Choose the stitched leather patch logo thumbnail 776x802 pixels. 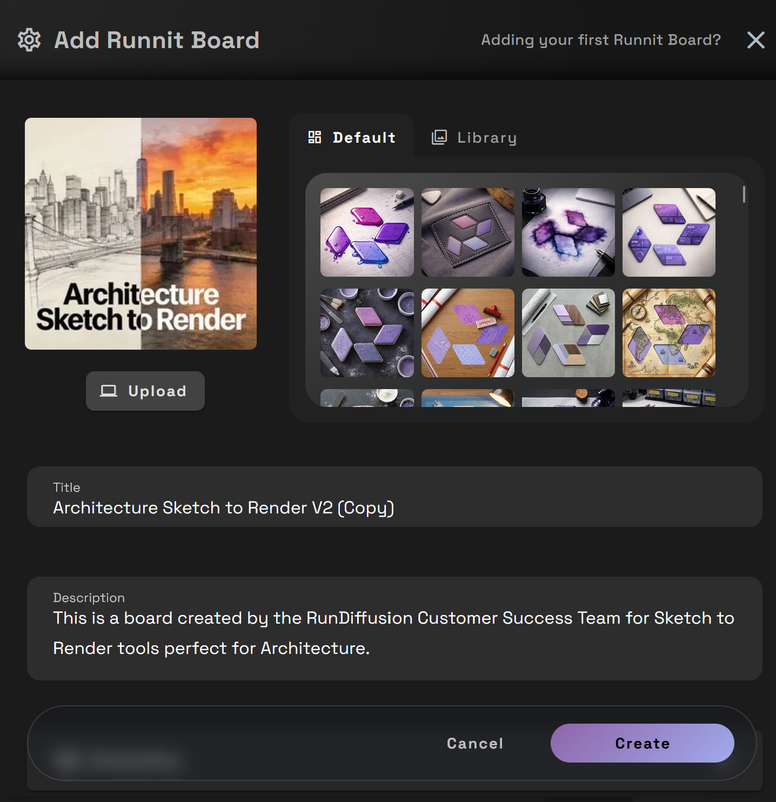pos(467,232)
